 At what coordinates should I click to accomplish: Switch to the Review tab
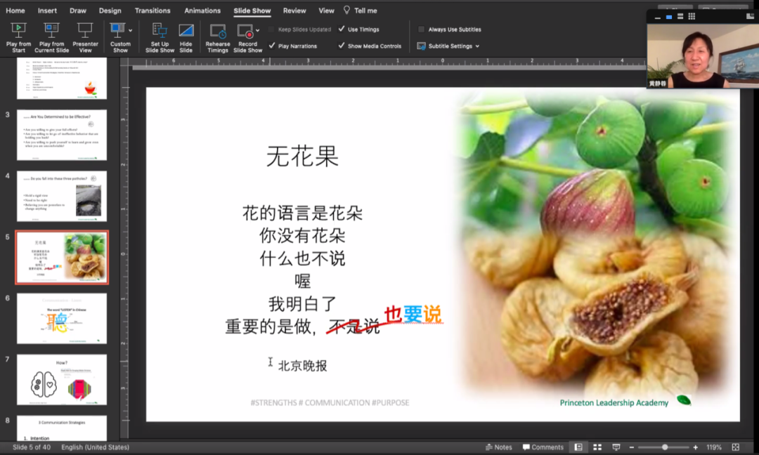(294, 10)
